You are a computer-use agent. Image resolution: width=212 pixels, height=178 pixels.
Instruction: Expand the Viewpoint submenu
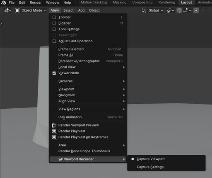click(88, 89)
